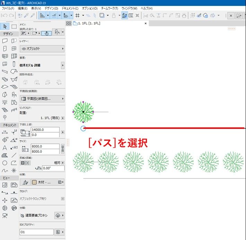This screenshot has height=240, width=246.
Task: Select the linear Dimension tool
Action: pos(5,132)
